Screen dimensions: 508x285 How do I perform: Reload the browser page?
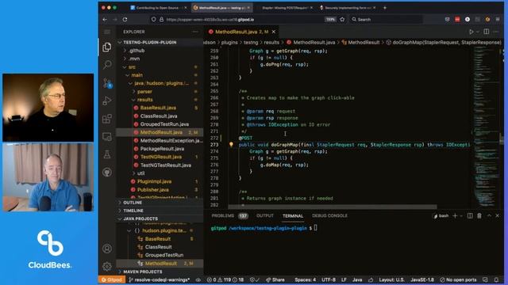[x=125, y=19]
